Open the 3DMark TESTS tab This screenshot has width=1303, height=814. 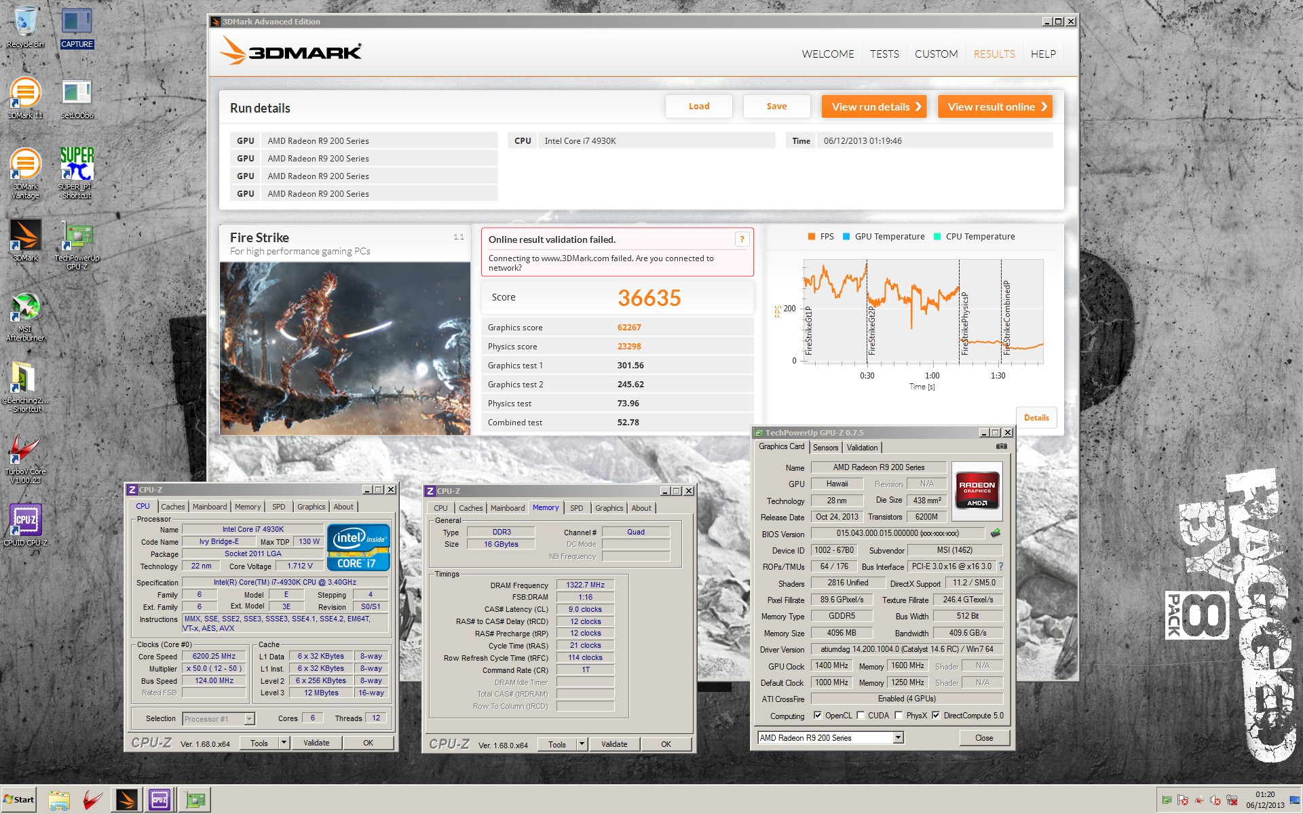tap(884, 54)
